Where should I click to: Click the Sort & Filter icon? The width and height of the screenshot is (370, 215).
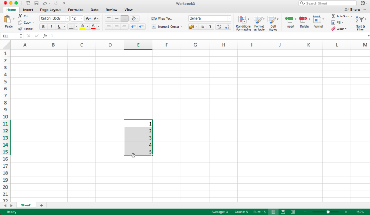pos(360,23)
